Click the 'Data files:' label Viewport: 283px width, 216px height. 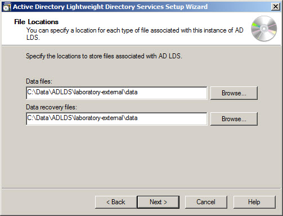[39, 81]
